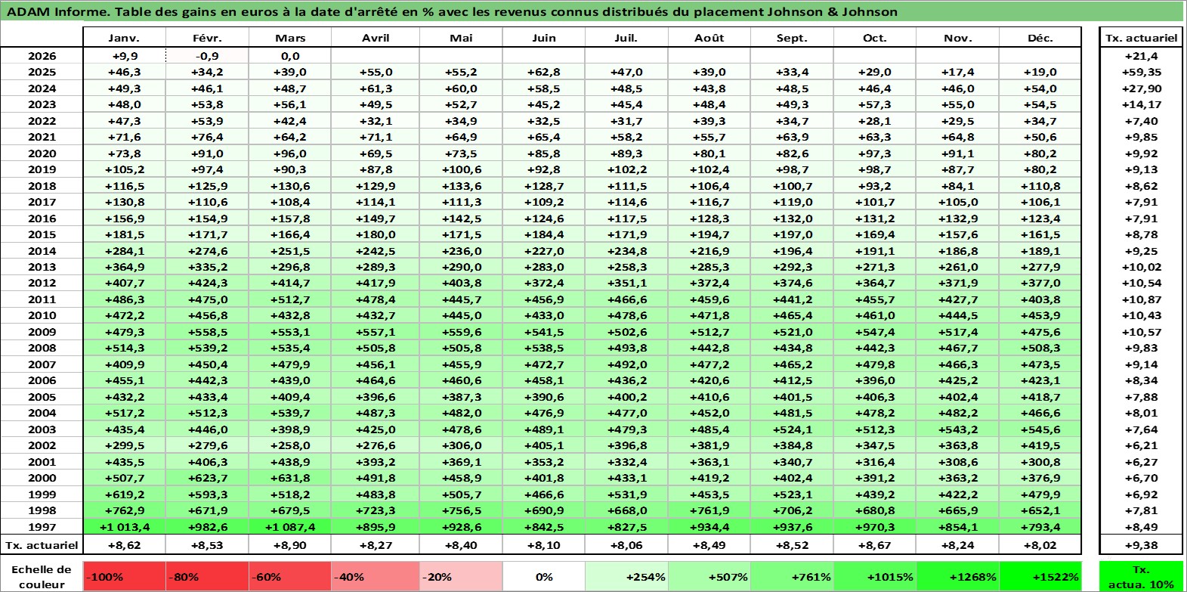
Task: Select the 'Févr.' column header
Action: 207,38
